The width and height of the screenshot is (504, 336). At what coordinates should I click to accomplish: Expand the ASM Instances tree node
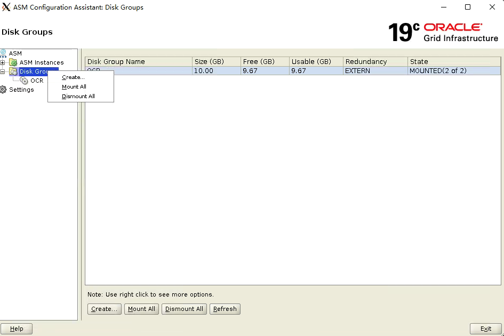click(x=2, y=62)
